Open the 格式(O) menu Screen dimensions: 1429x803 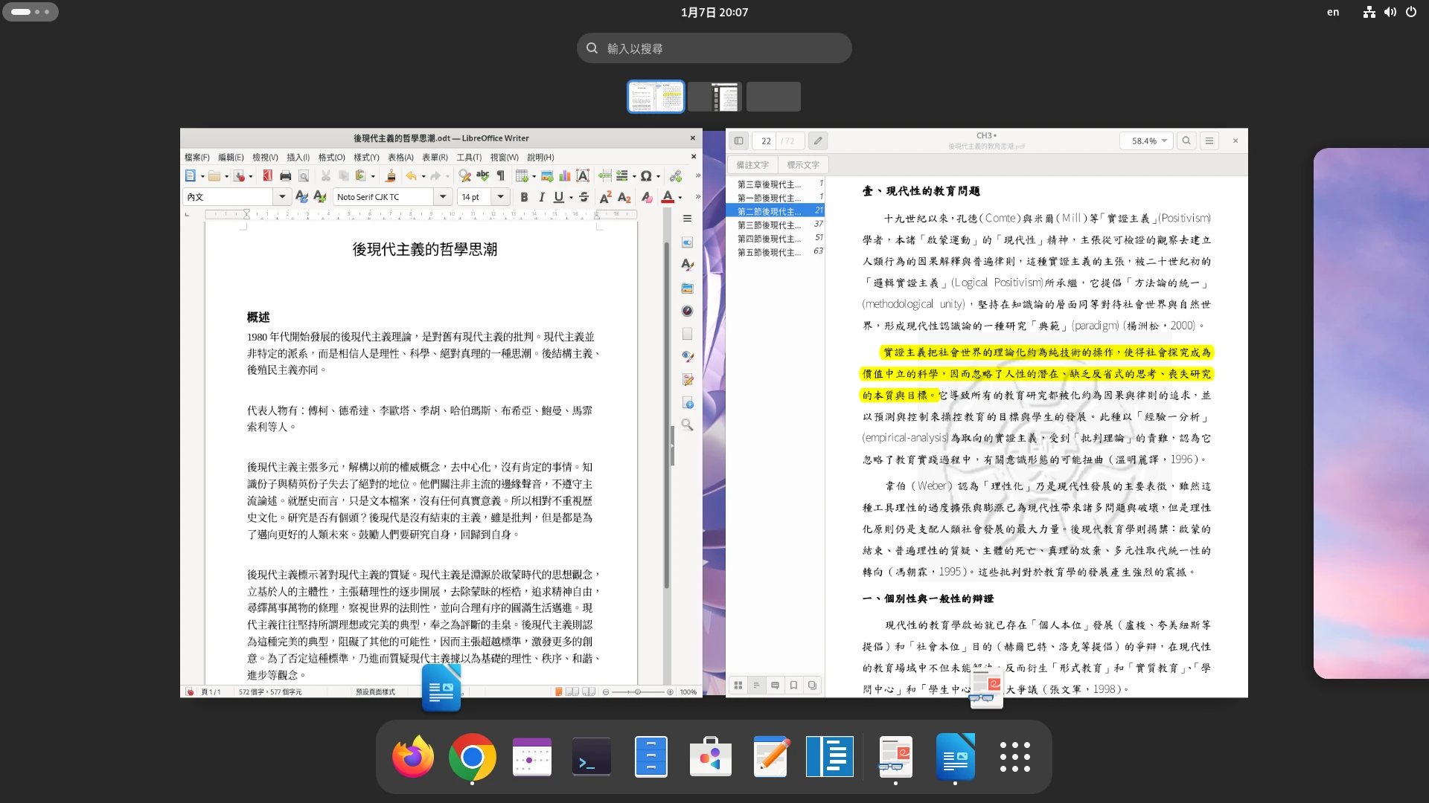pyautogui.click(x=331, y=158)
